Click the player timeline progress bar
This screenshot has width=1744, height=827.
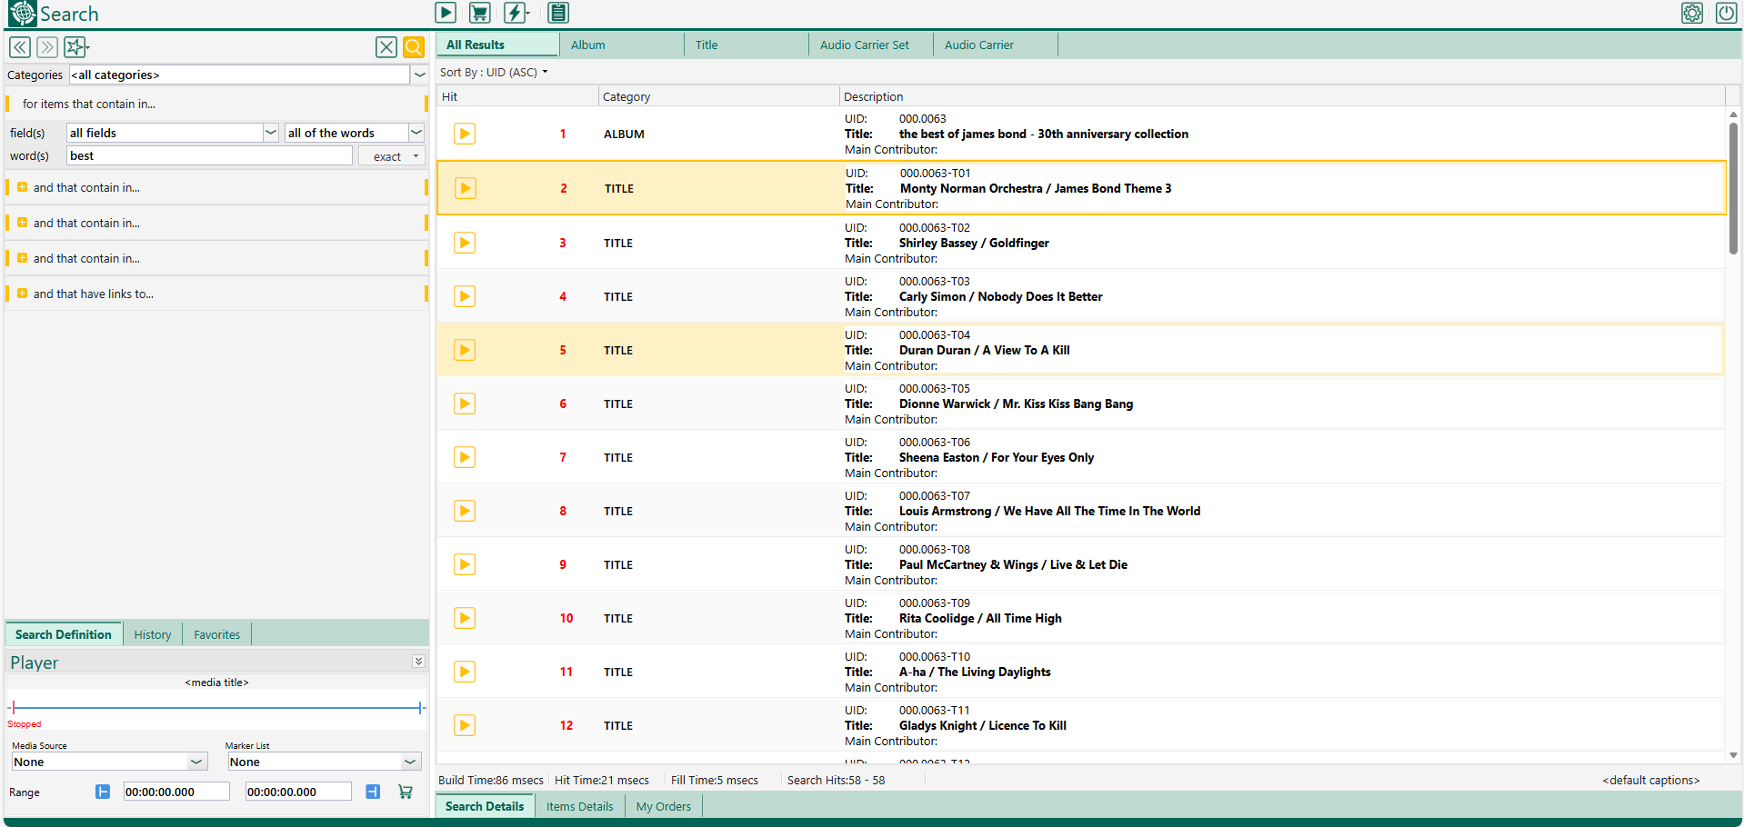[x=216, y=707]
